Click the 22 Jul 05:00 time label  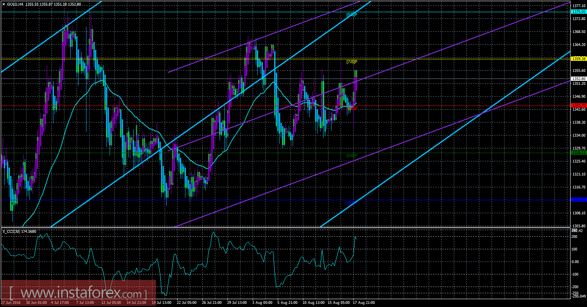click(x=187, y=303)
